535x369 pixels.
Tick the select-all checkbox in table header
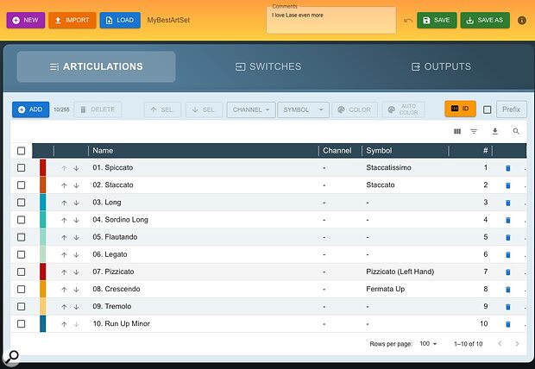22,151
